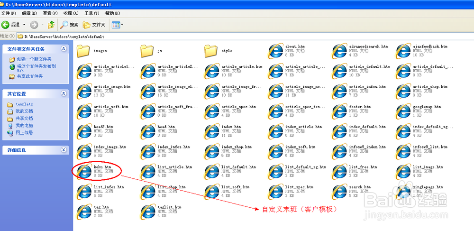Select the list_article.htm file icon
Screen dimensions: 474x231
pyautogui.click(x=148, y=171)
